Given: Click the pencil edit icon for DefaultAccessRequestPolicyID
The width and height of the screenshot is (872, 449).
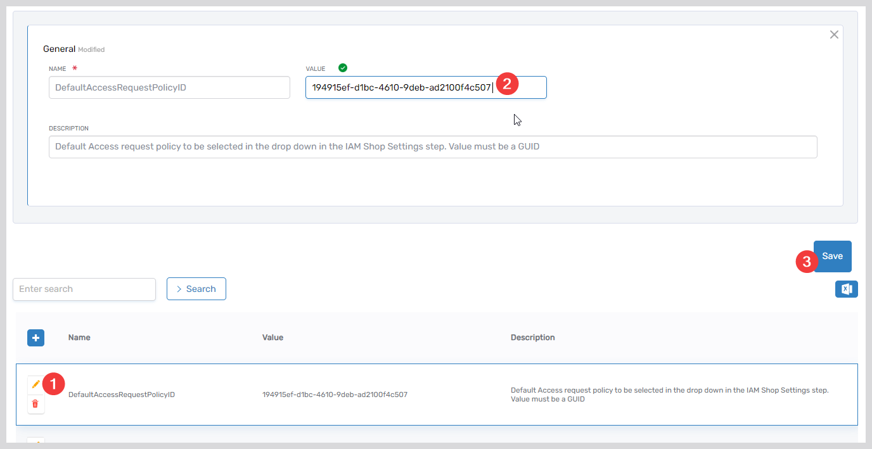Looking at the screenshot, I should click(x=35, y=384).
